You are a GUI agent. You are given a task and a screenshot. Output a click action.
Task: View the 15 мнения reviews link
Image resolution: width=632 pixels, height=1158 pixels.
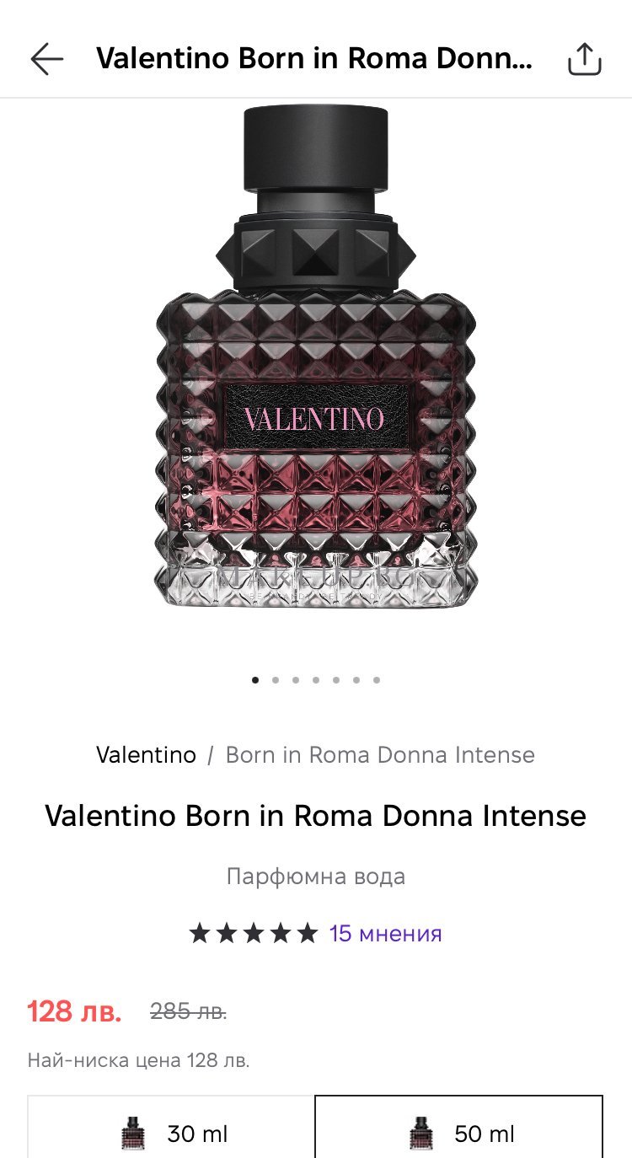coord(385,933)
